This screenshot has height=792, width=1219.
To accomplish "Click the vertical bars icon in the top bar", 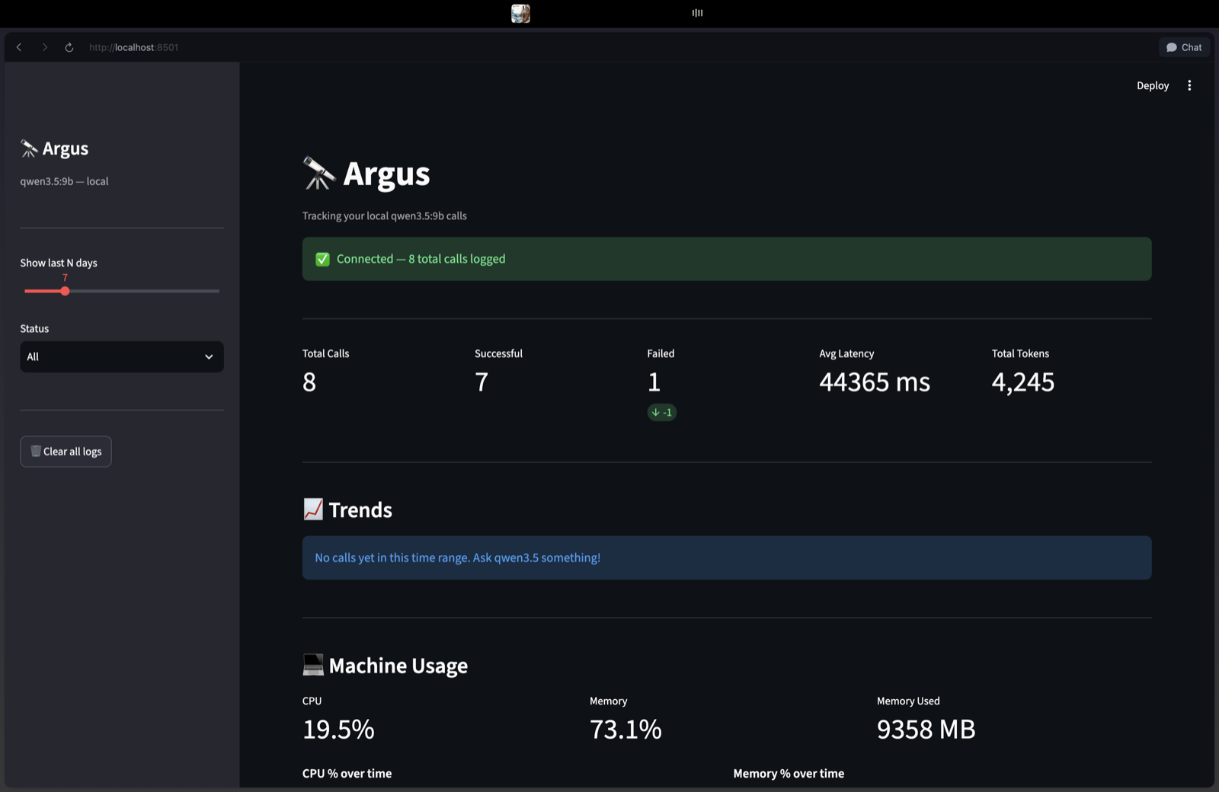I will tap(697, 13).
